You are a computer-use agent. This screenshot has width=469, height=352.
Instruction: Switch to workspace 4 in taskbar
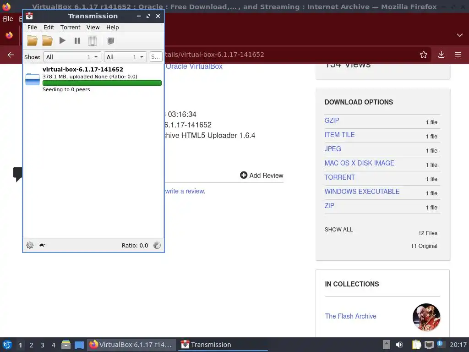click(x=54, y=345)
